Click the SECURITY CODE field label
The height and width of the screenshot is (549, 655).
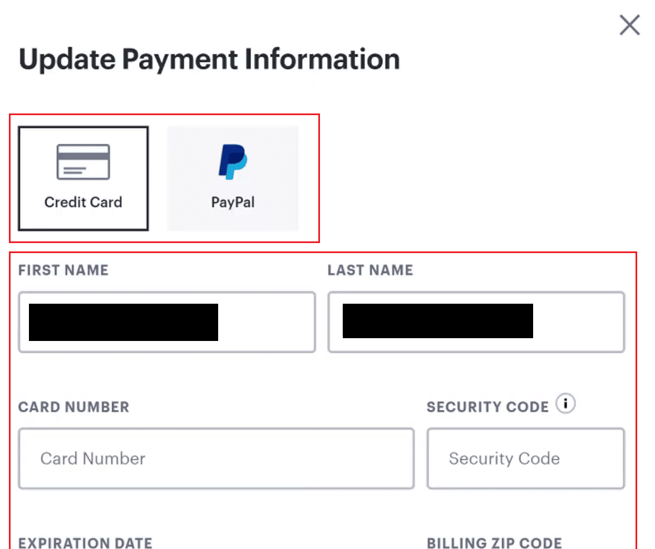[x=487, y=407]
